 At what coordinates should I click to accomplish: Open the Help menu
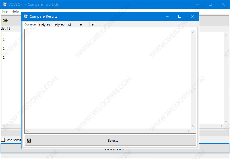(15, 11)
